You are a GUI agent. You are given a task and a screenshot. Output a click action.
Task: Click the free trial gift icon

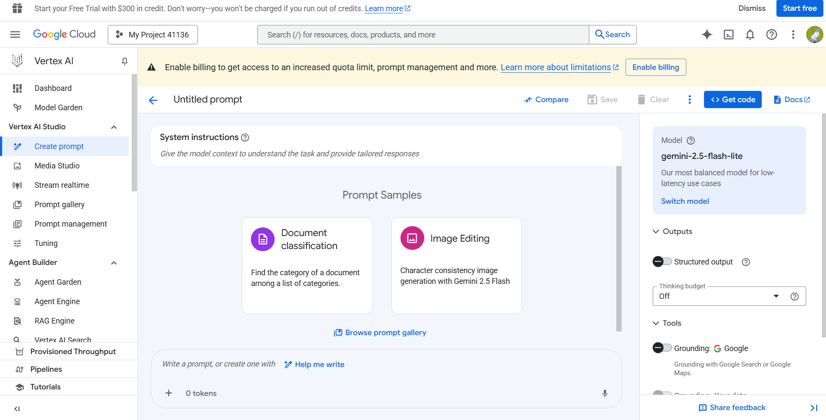click(x=17, y=8)
